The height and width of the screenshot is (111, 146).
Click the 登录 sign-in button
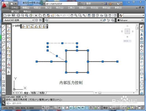87,4
